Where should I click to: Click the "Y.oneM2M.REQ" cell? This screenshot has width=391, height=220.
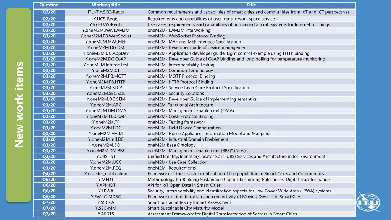pyautogui.click(x=106, y=168)
